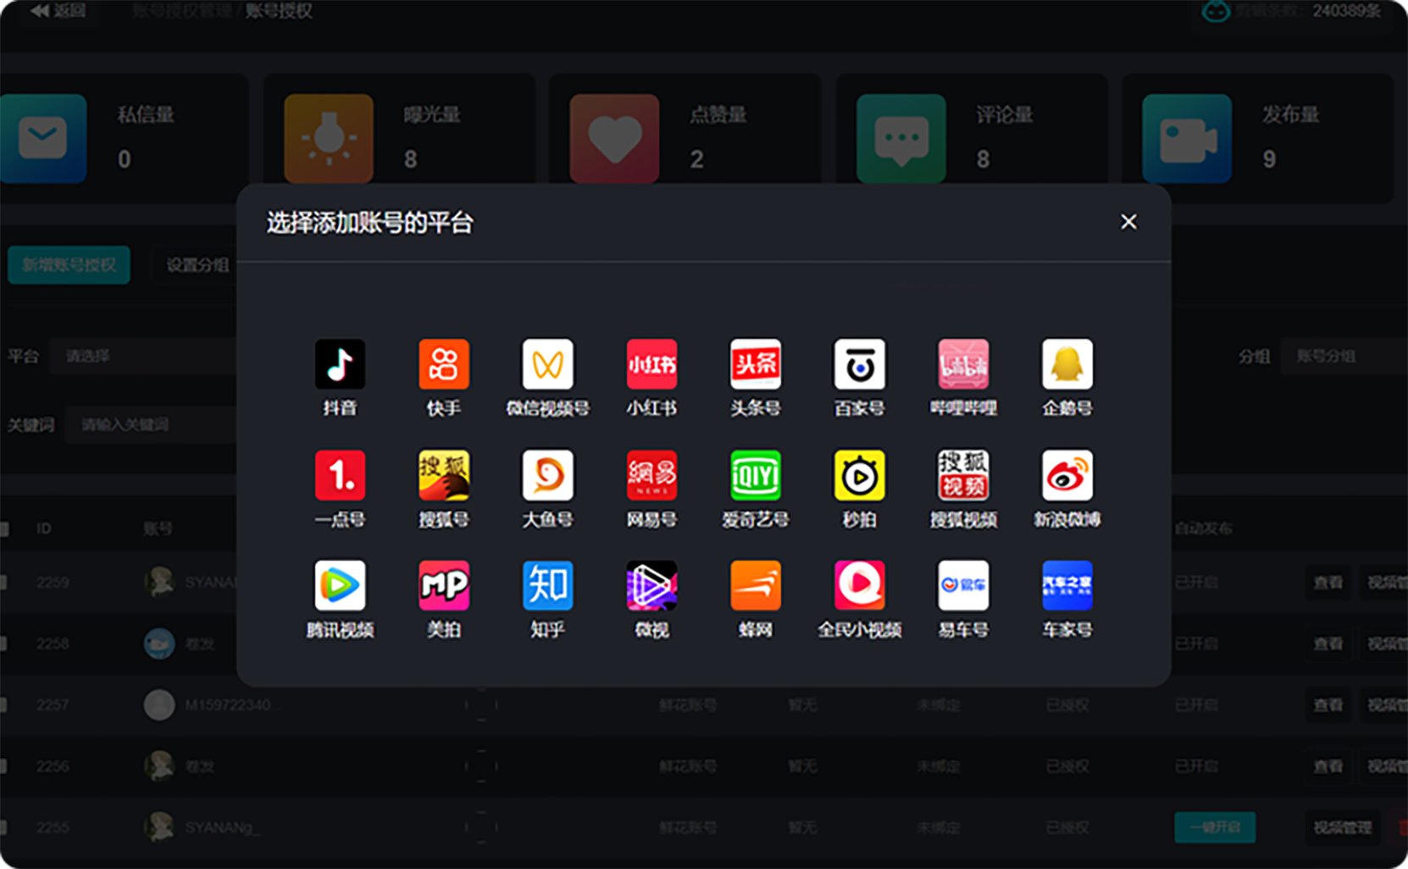Select the 哔哩哔哩 platform icon

(x=963, y=364)
